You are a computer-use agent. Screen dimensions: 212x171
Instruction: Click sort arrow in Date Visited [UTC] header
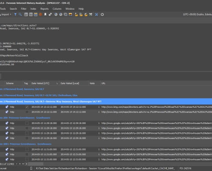pos(57,83)
